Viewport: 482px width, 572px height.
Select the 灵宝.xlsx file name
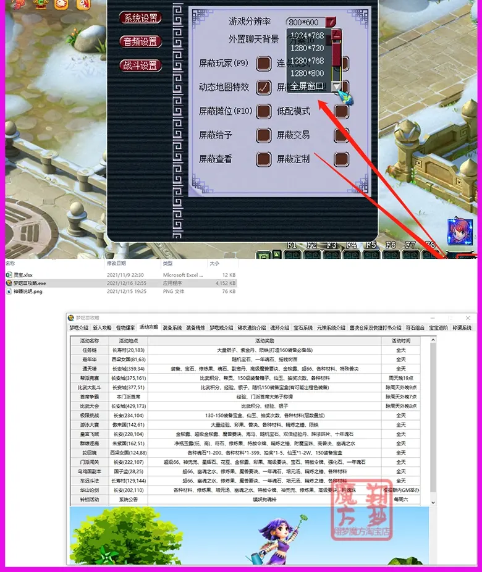[x=23, y=275]
